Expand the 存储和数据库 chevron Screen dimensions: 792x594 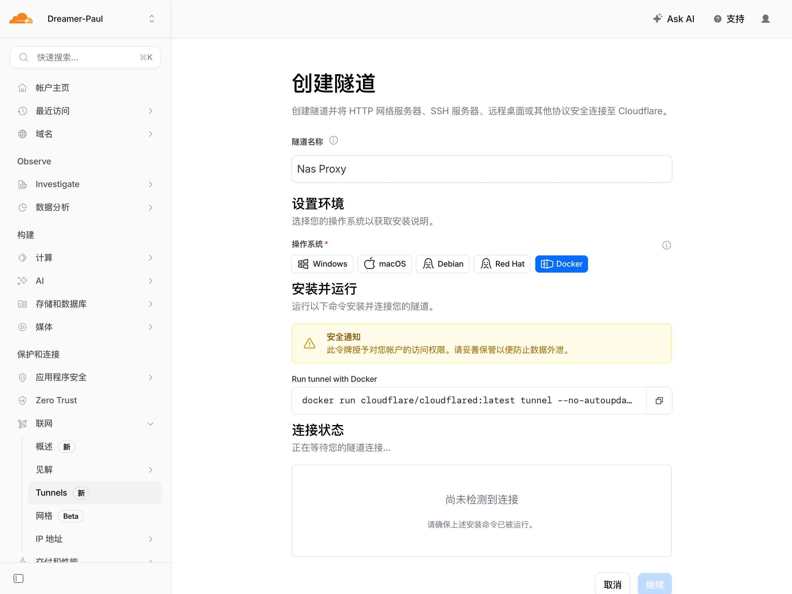point(151,304)
